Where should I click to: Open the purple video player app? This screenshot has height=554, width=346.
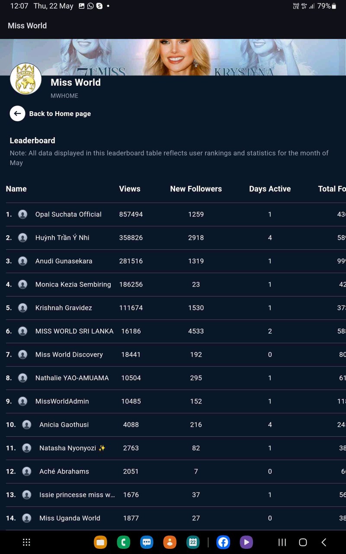pos(246,542)
